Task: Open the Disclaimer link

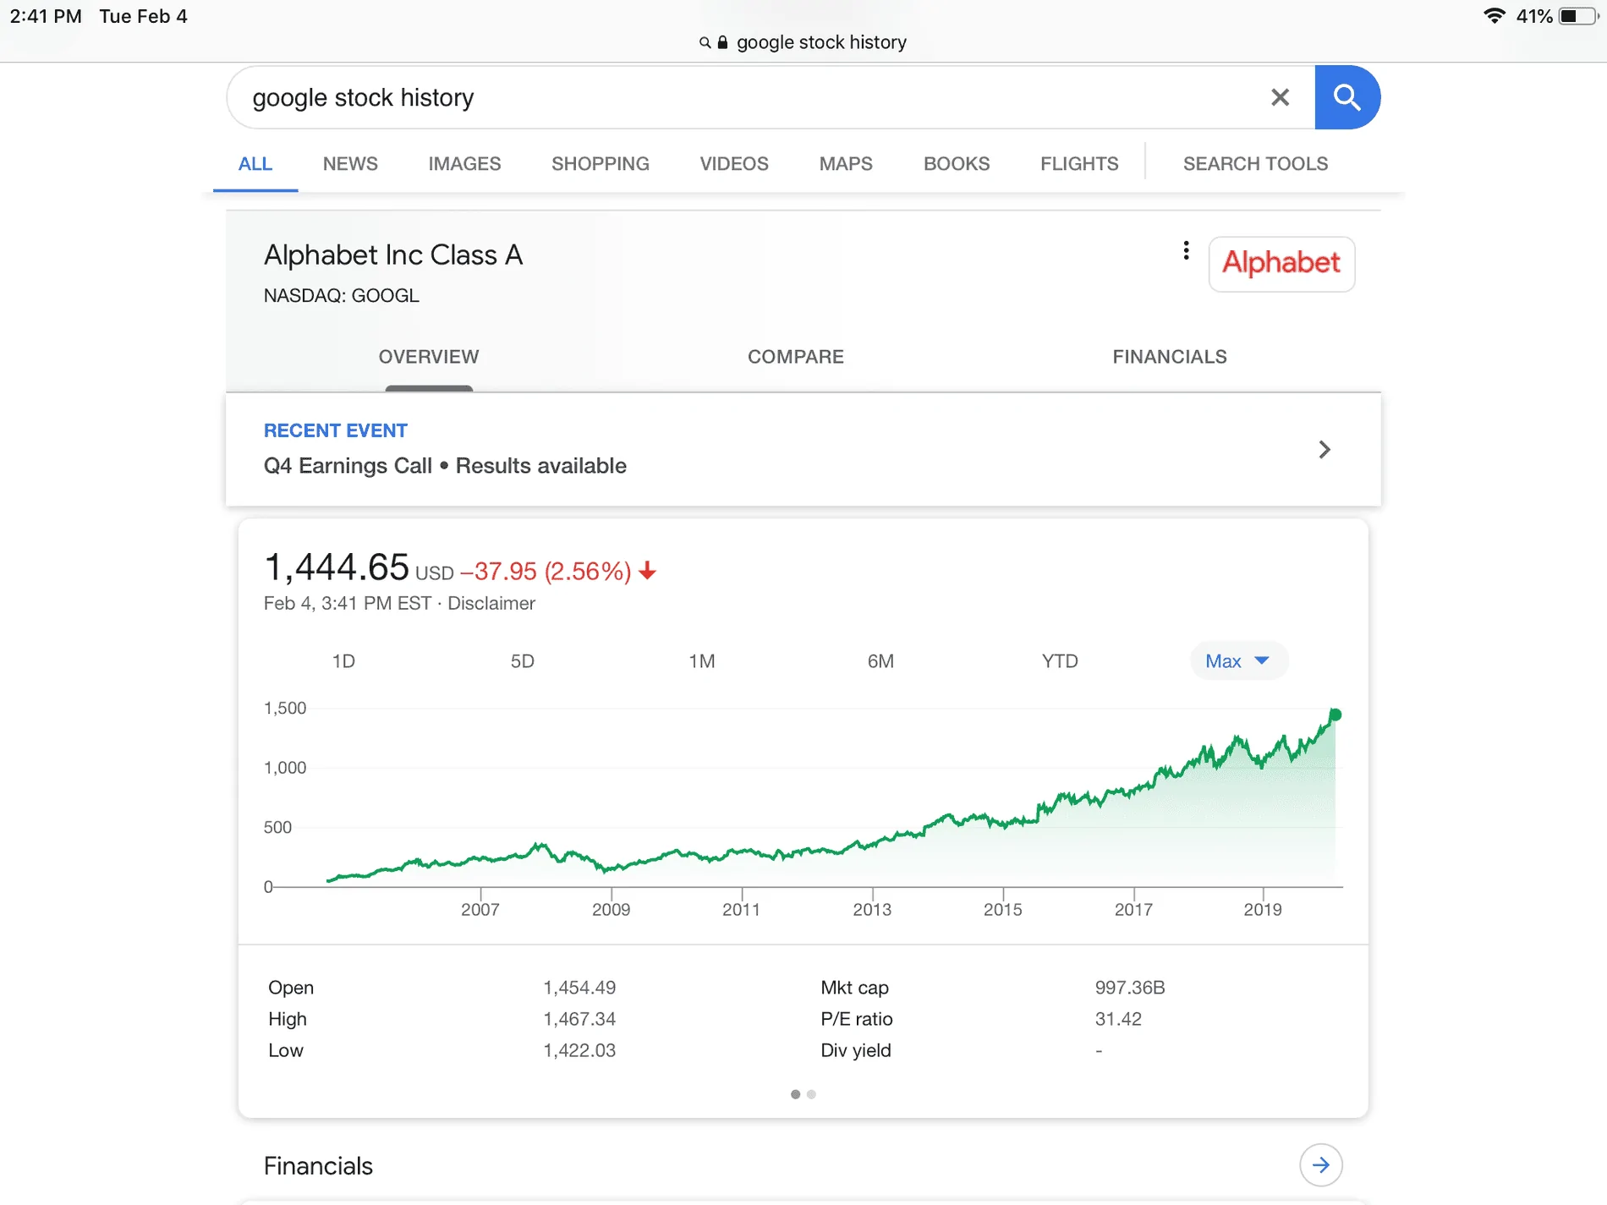Action: [x=491, y=603]
